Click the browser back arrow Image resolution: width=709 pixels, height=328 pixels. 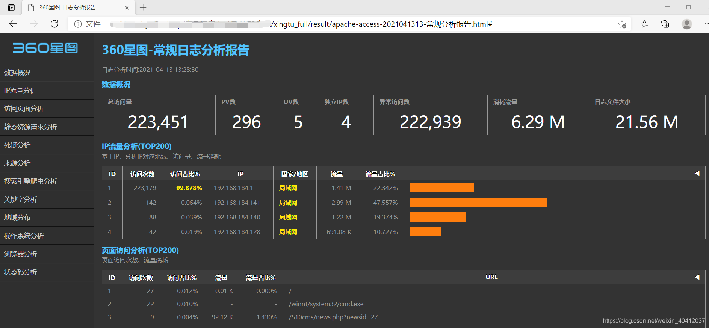(x=13, y=24)
